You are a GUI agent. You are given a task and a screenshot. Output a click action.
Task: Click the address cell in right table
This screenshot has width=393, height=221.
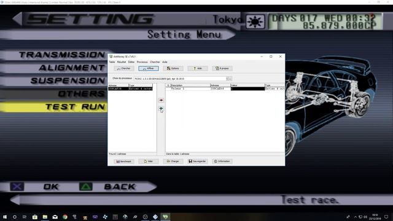(x=220, y=88)
